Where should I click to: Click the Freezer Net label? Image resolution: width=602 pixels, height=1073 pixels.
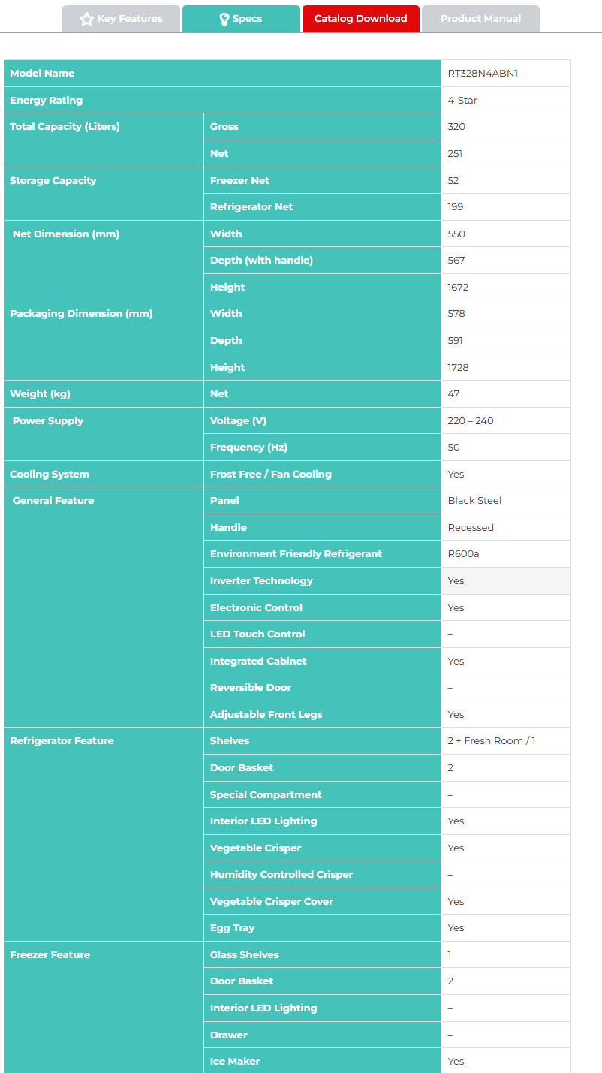(239, 181)
